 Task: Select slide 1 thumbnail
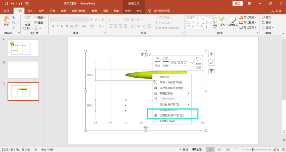pos(23,48)
